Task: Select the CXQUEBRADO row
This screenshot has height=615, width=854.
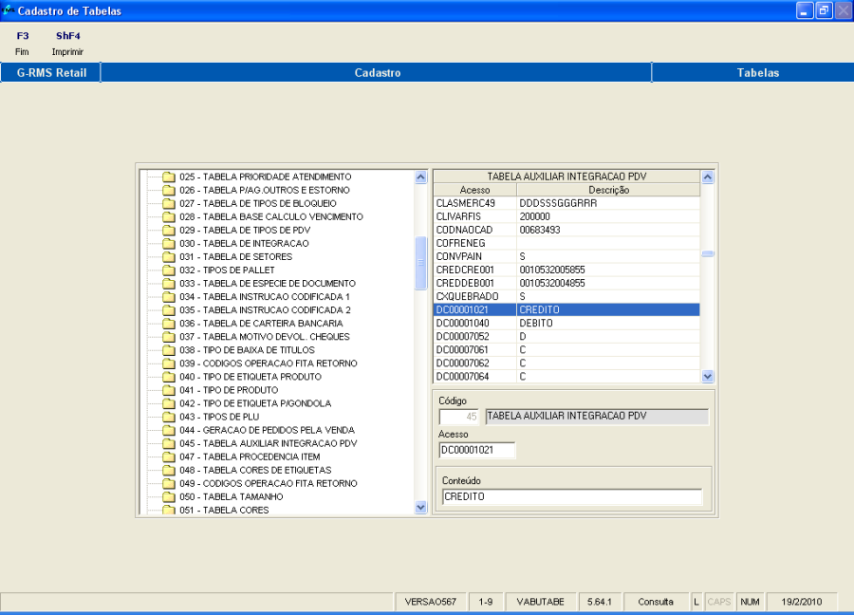Action: click(x=566, y=297)
